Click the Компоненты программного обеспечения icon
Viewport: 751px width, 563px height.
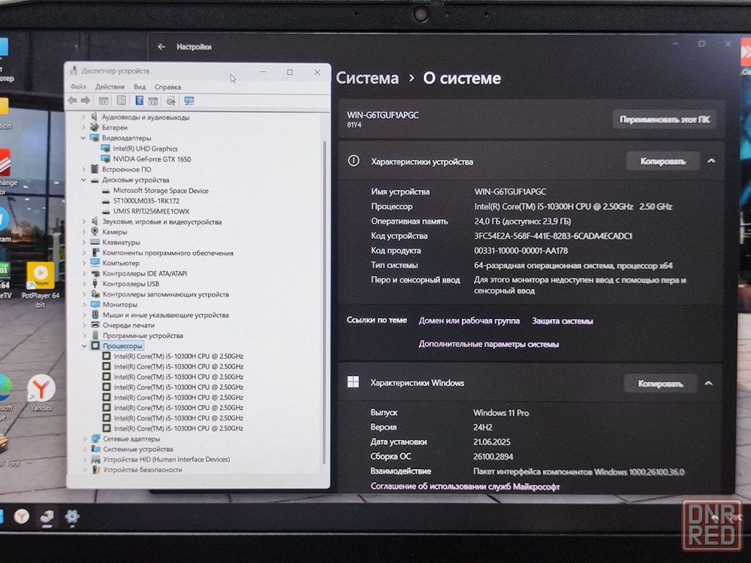click(95, 252)
